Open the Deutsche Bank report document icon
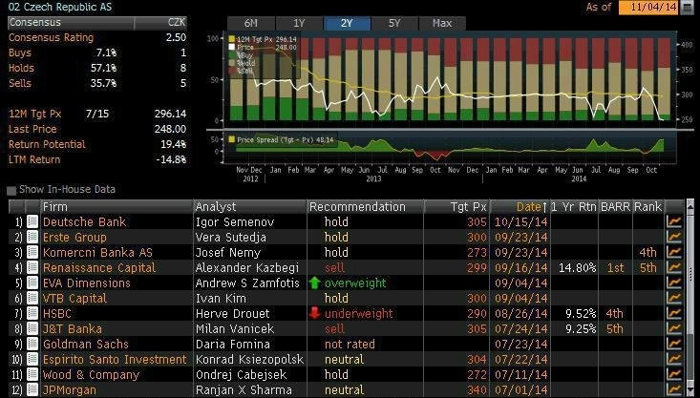 [x=32, y=221]
